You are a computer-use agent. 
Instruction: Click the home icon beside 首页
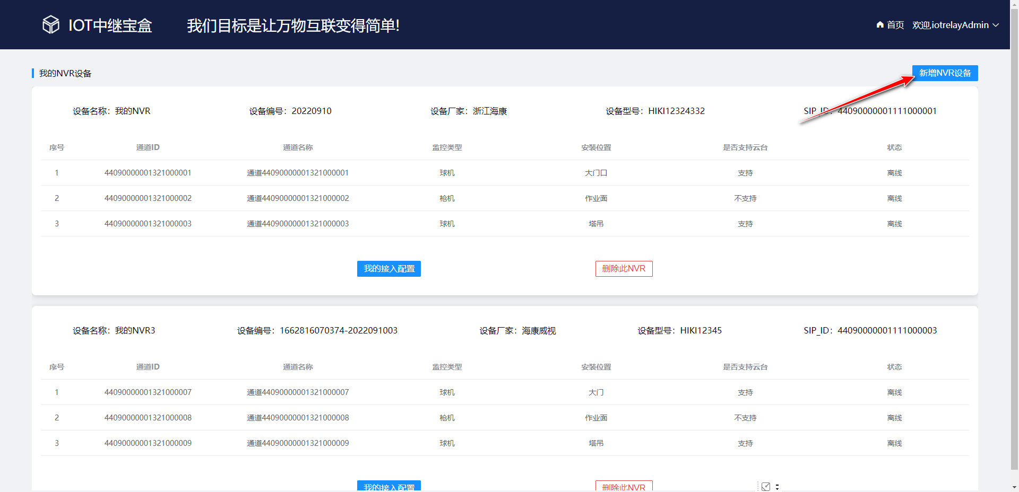[879, 24]
